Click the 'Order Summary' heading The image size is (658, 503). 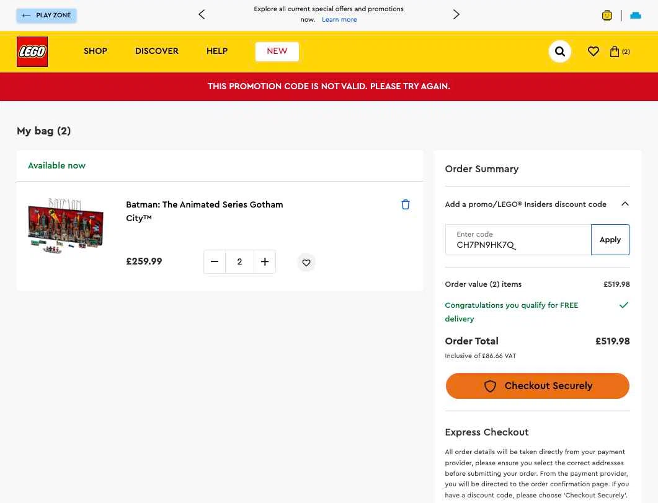482,169
